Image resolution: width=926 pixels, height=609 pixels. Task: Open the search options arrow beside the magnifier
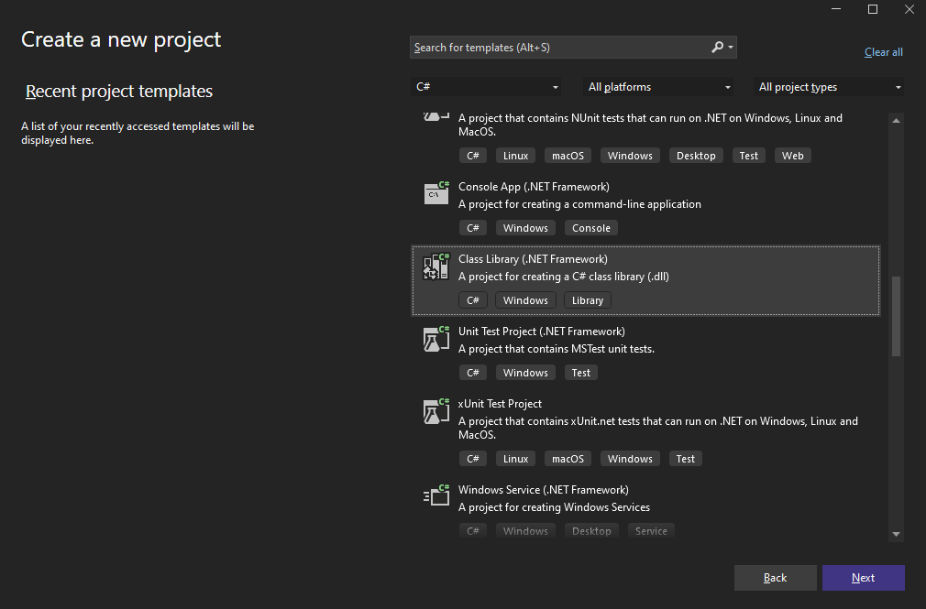(731, 48)
